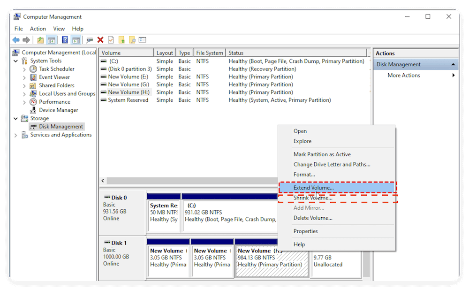The height and width of the screenshot is (290, 469).
Task: Open the Action menu
Action: coord(38,29)
